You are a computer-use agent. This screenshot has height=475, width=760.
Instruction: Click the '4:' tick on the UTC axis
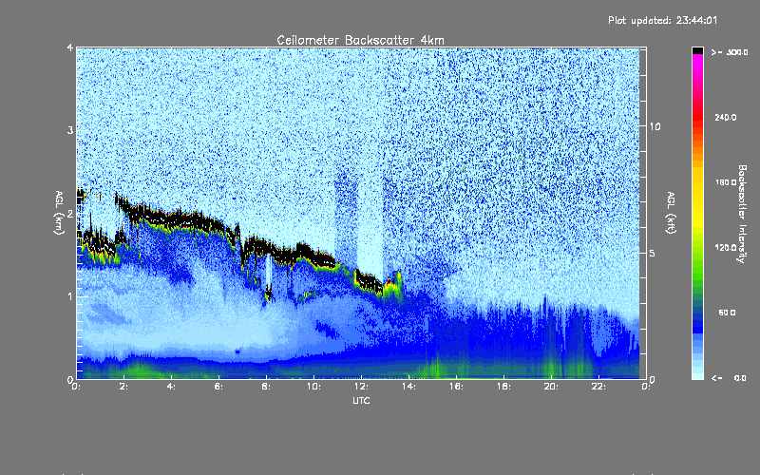[x=171, y=387]
